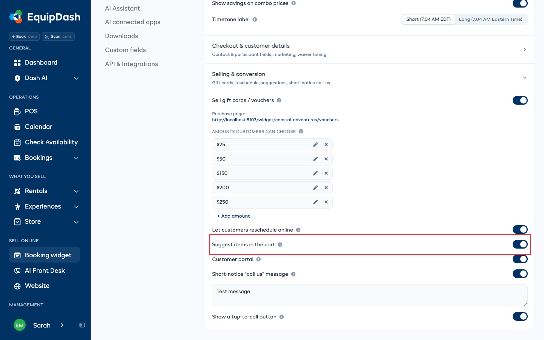Click the + Add amount button
544x340 pixels.
pyautogui.click(x=233, y=216)
